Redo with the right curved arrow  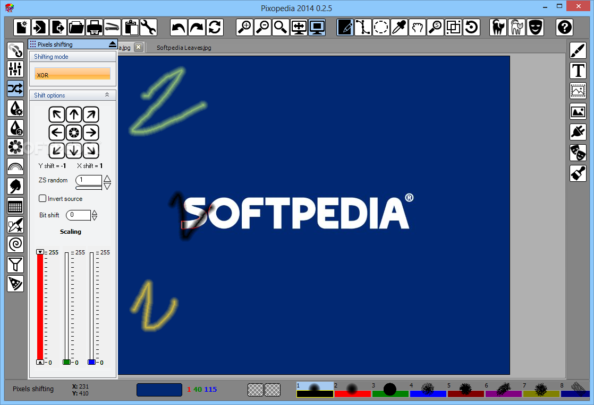pos(197,27)
